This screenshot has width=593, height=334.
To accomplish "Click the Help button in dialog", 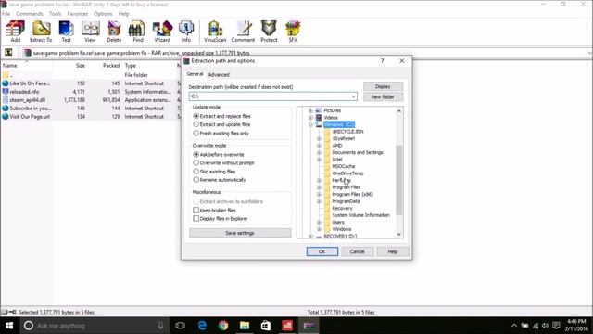I will coord(393,251).
